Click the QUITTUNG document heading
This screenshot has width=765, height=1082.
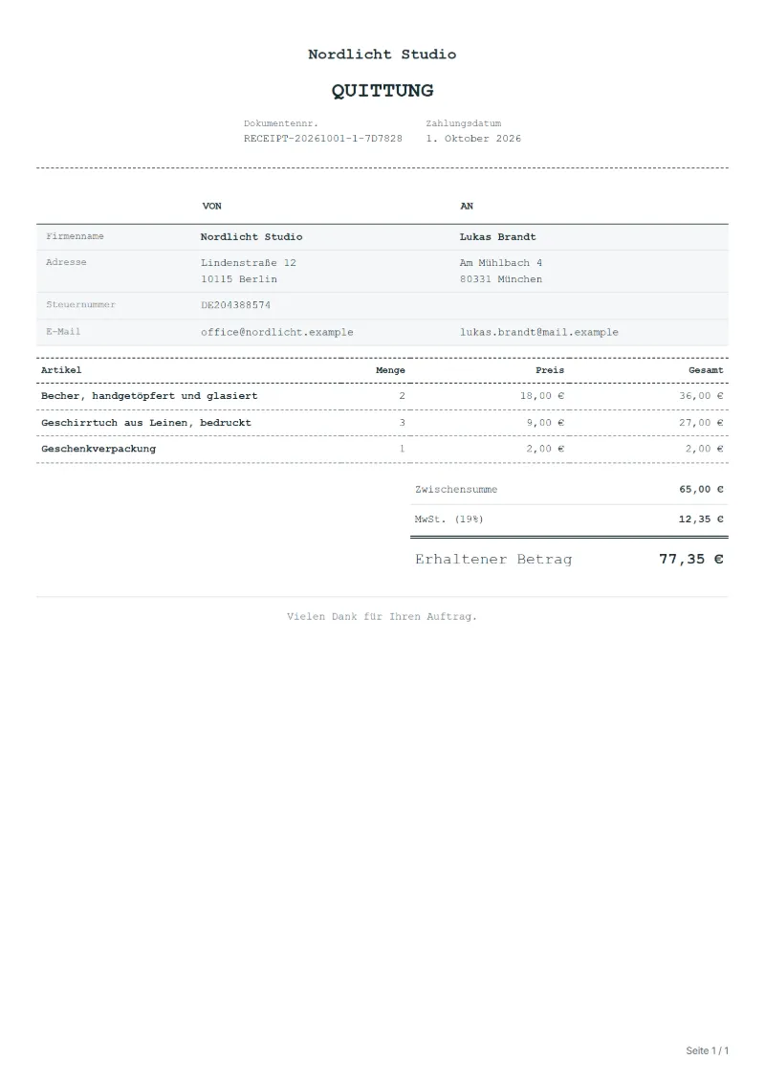(x=382, y=90)
